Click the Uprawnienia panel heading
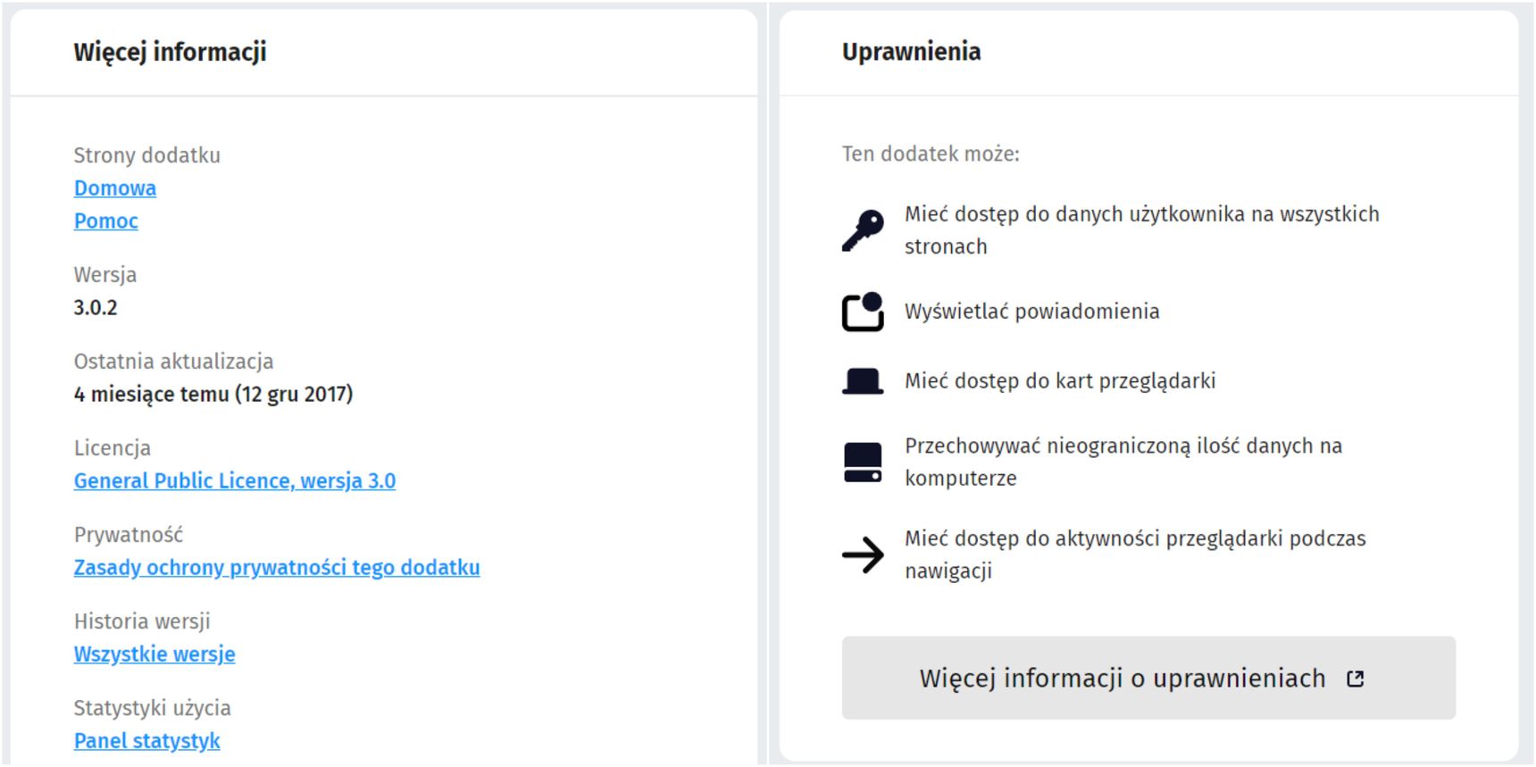Screen dimensions: 1536x767 (x=911, y=52)
